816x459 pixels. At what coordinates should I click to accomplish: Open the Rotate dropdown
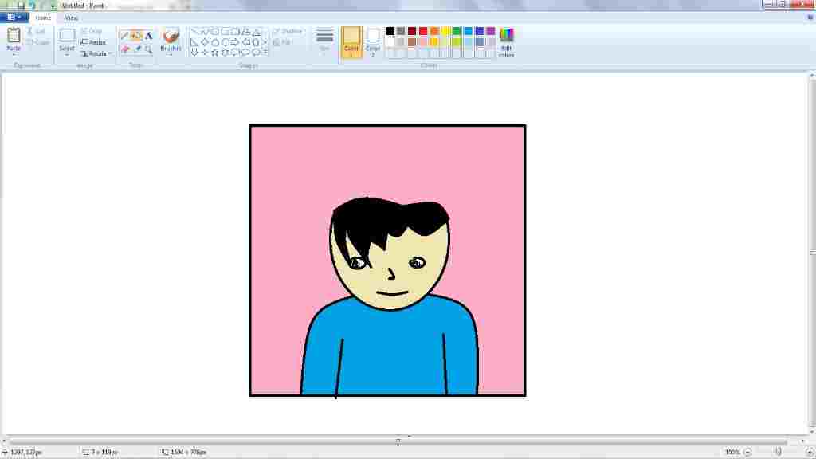pos(96,53)
